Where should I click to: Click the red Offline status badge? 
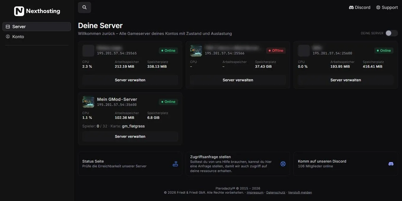point(276,51)
